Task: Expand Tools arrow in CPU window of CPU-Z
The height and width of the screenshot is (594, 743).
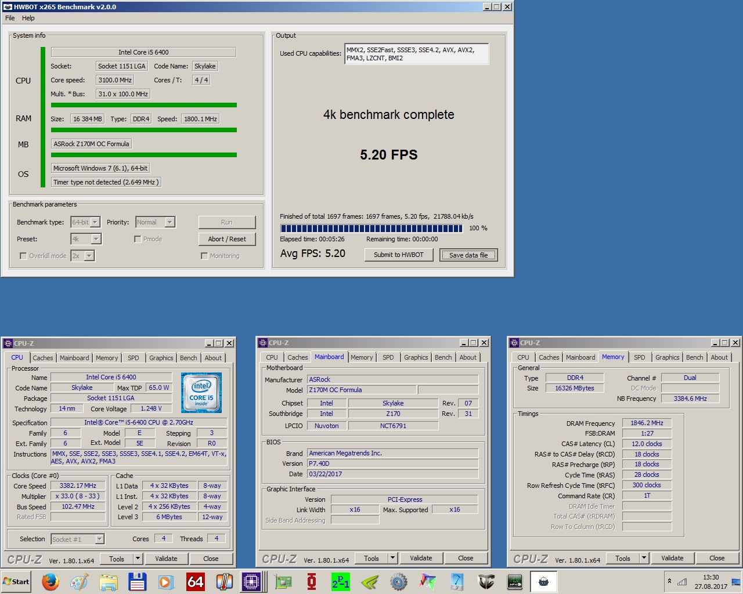Action: [x=138, y=559]
